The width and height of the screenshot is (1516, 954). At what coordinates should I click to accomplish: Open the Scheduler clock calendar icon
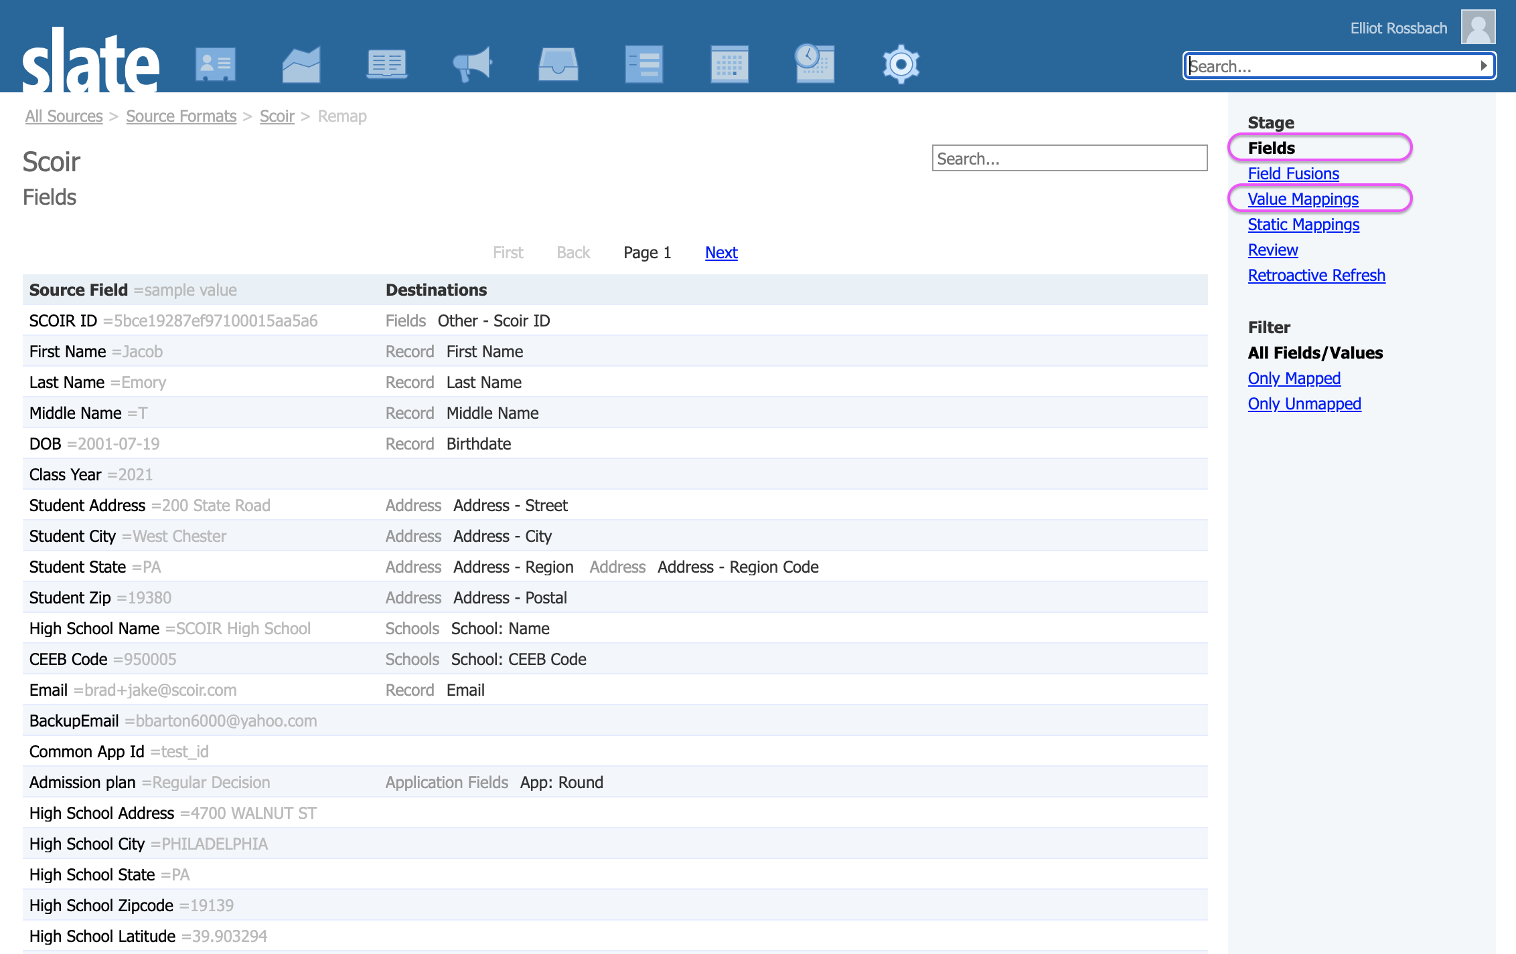tap(814, 64)
